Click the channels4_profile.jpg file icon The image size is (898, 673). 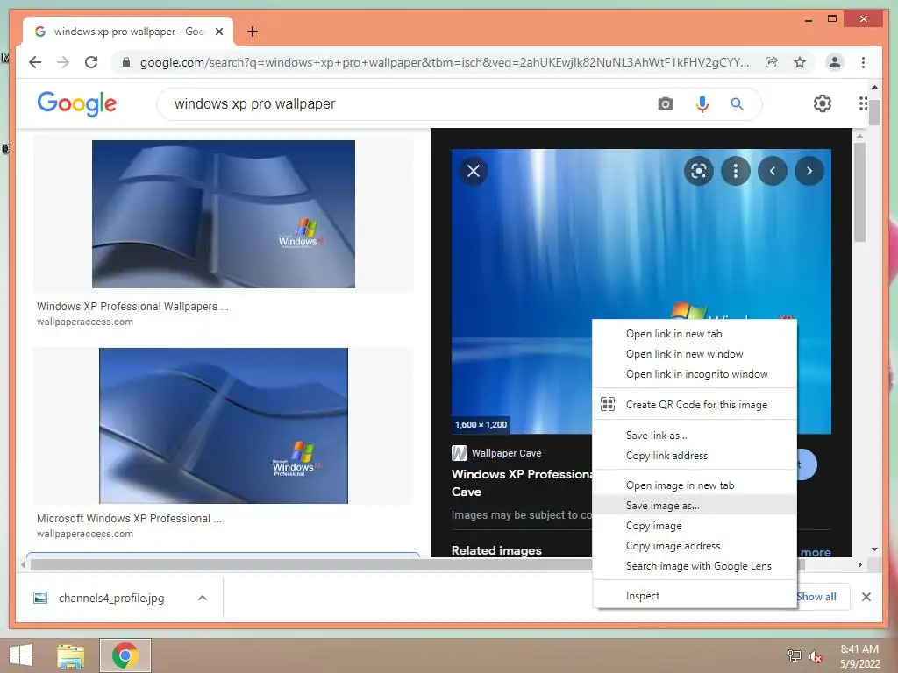point(40,598)
